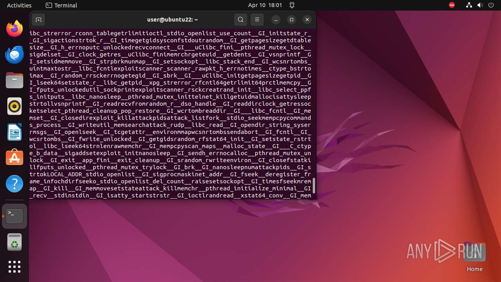Open the clock and calendar panel
501x282 pixels.
click(265, 5)
